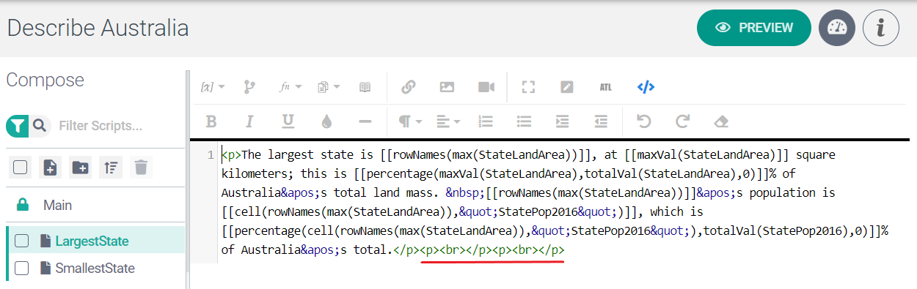
Task: Click the Compose heading
Action: [45, 80]
